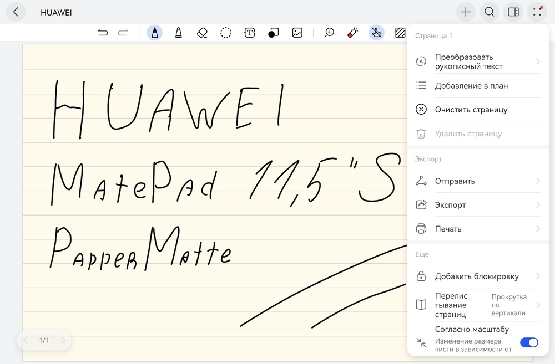The image size is (555, 364).
Task: Select the highlighter marker tool
Action: click(179, 33)
